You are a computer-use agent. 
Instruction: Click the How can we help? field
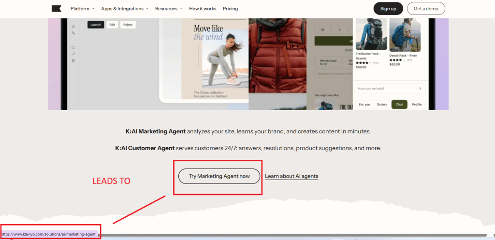(x=391, y=89)
